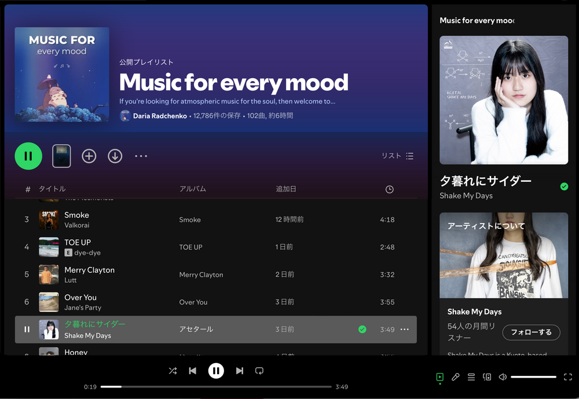The image size is (579, 399).
Task: Seek within the song progress bar
Action: tap(216, 387)
